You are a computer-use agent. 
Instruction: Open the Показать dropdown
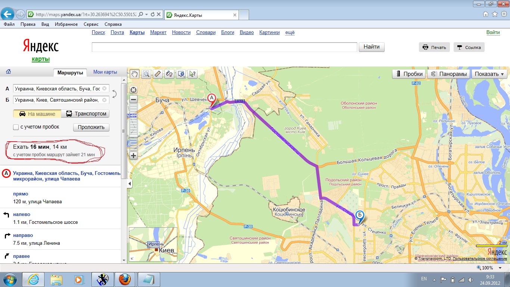point(489,74)
